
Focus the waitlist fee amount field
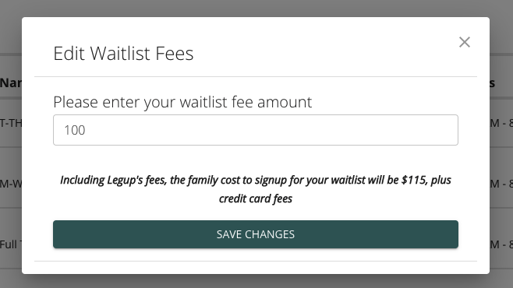pos(256,130)
